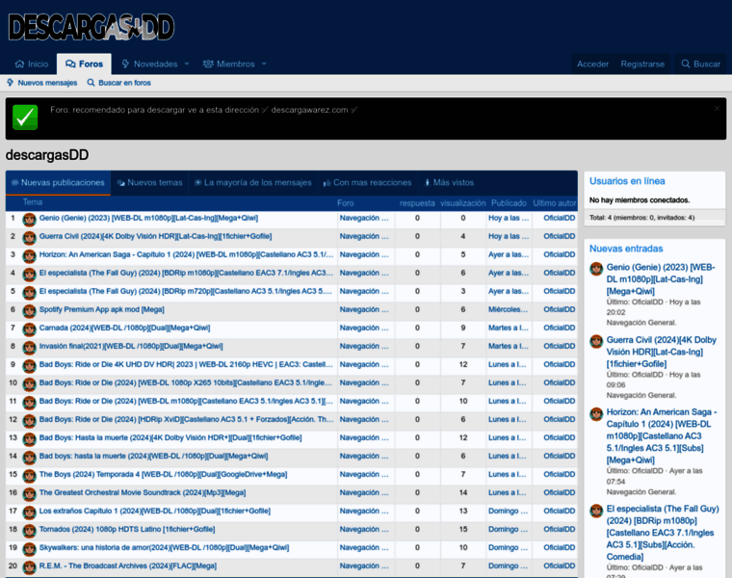732x578 pixels.
Task: Open R.E.M. - The Broadcast Archives topic
Action: (x=128, y=565)
